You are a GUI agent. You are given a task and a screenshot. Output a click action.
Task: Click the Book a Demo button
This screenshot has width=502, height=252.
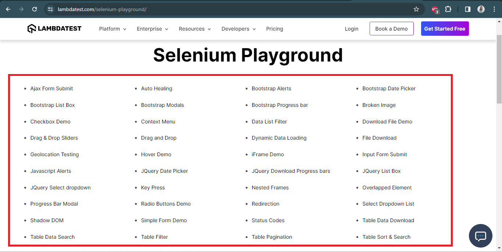(391, 28)
